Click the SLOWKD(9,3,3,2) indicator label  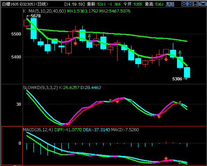pos(40,88)
